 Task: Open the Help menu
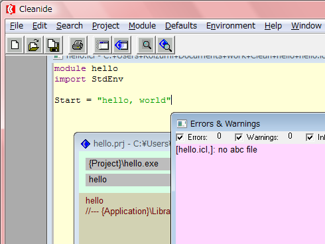pyautogui.click(x=273, y=26)
